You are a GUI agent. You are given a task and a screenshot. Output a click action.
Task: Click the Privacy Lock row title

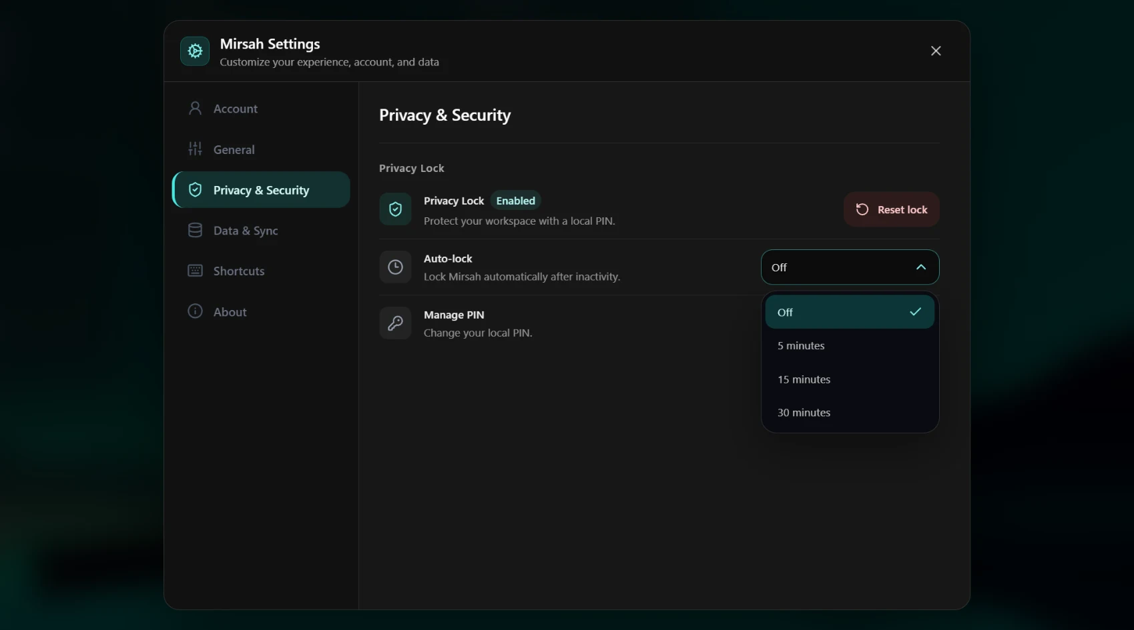[x=454, y=201]
